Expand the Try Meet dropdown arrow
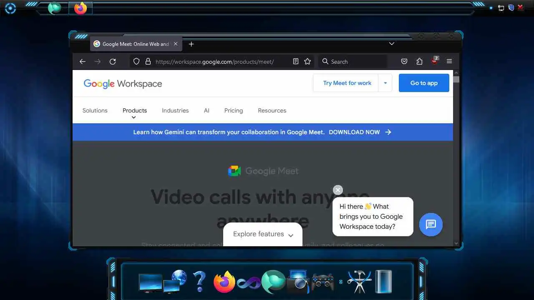 tap(385, 83)
